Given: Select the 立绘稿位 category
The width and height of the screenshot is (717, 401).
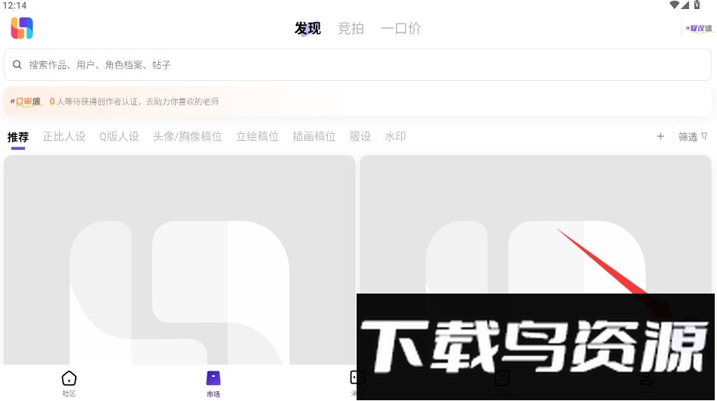Looking at the screenshot, I should coord(257,137).
